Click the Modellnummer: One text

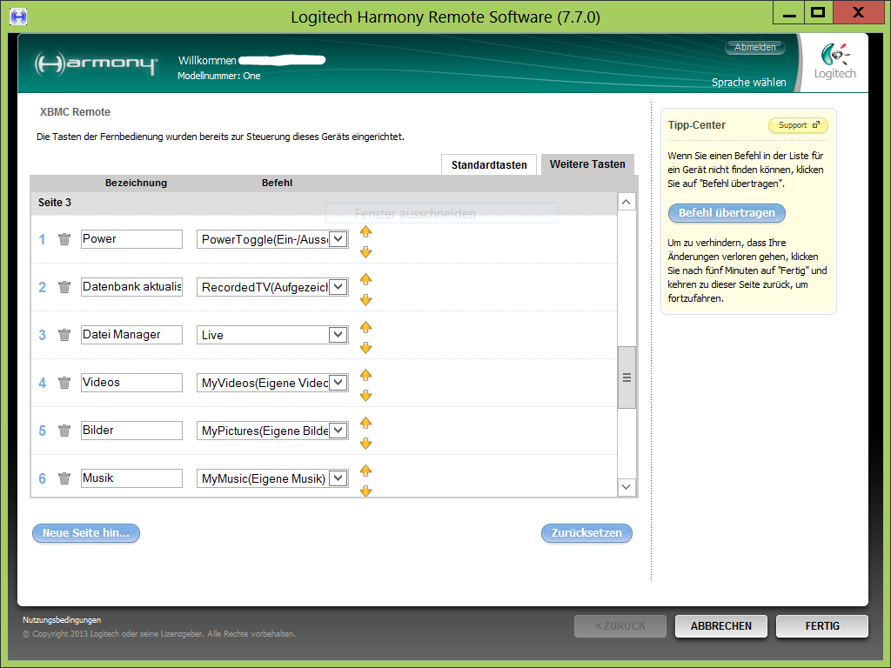coord(218,76)
